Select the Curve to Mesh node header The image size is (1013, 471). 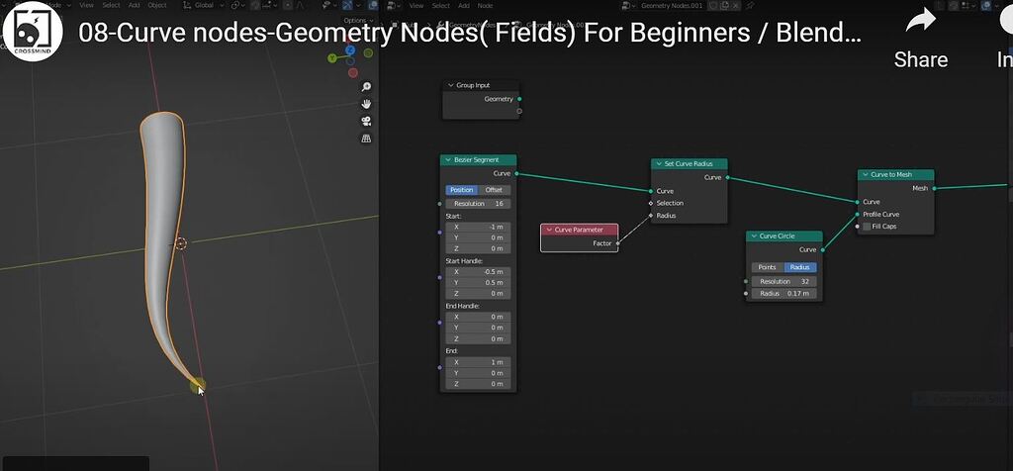[895, 174]
